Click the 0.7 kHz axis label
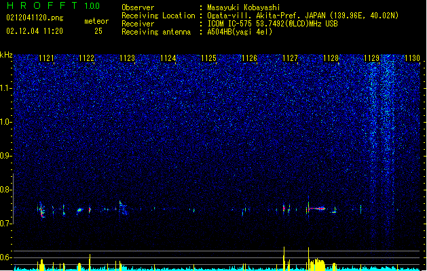The width and height of the screenshot is (427, 271). point(6,224)
